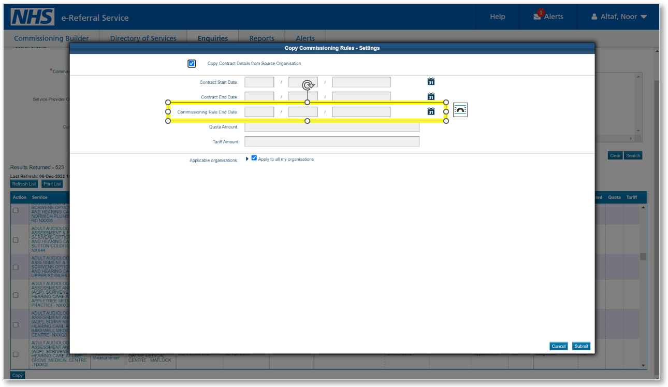Screen dimensions: 668x387
Task: Click the NHS logo in header
Action: (33, 17)
